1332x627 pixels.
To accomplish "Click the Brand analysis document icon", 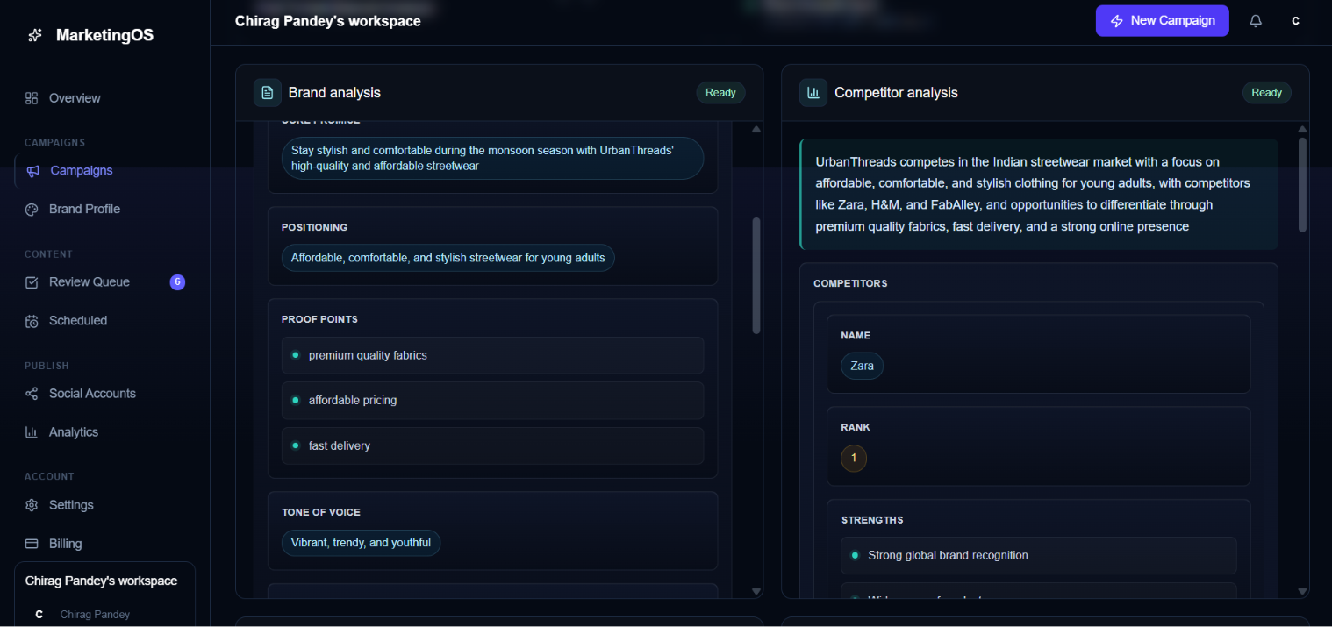I will pyautogui.click(x=268, y=93).
